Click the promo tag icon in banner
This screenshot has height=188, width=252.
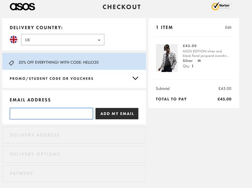point(11,63)
